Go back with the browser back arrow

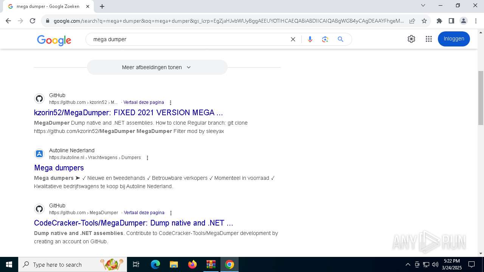[x=8, y=21]
